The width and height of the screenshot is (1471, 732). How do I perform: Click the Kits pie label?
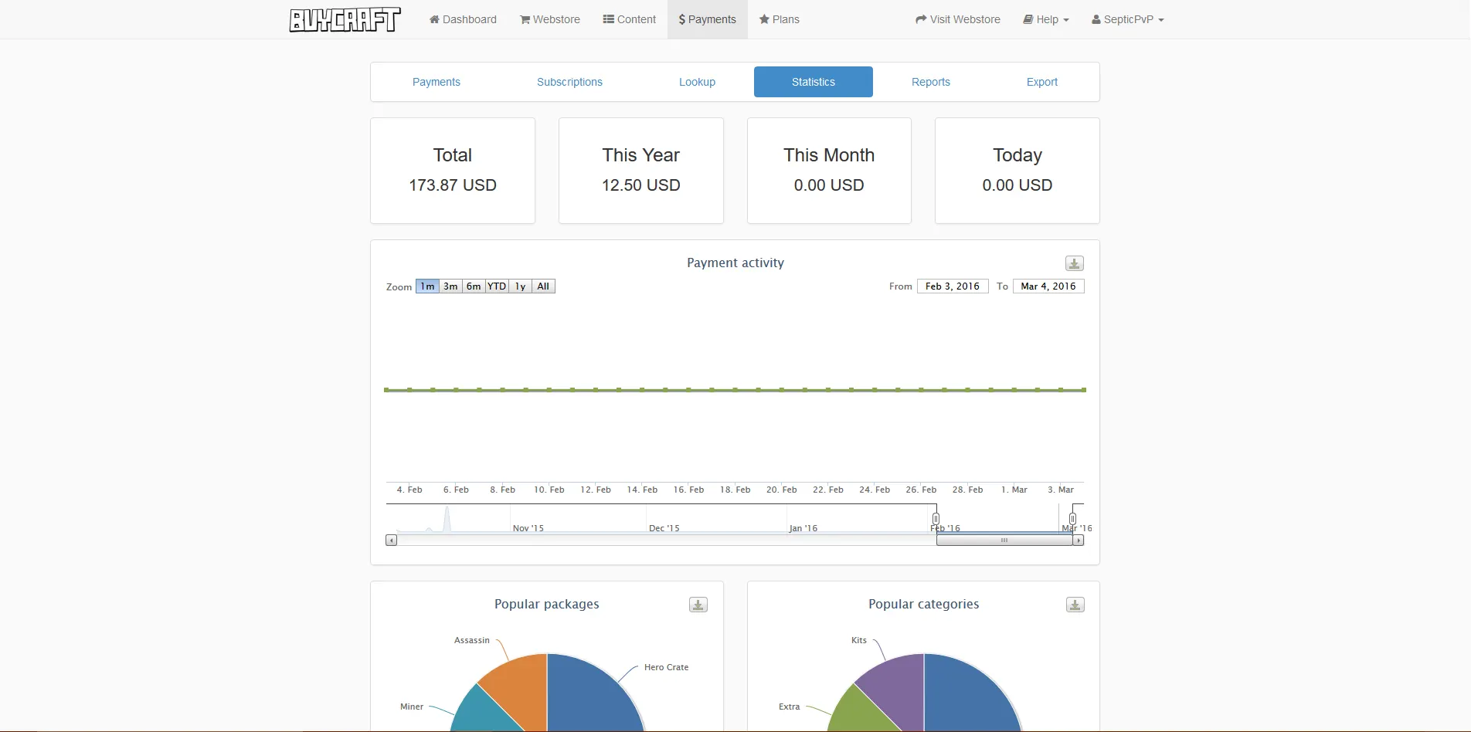(859, 640)
